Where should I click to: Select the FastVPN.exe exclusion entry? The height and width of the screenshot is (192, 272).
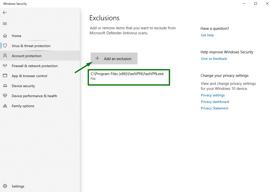point(129,77)
